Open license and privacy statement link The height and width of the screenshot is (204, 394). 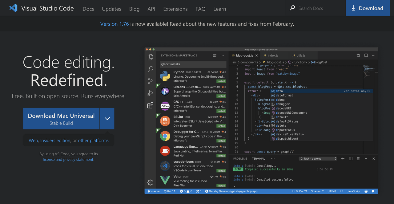(x=68, y=160)
